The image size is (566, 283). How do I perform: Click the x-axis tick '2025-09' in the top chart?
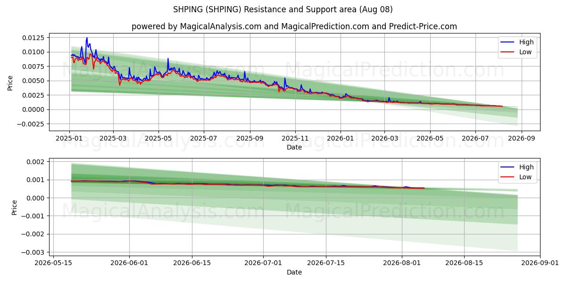click(x=250, y=139)
